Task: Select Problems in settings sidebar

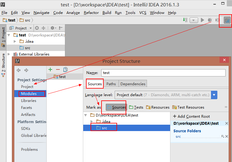Action: point(29,150)
